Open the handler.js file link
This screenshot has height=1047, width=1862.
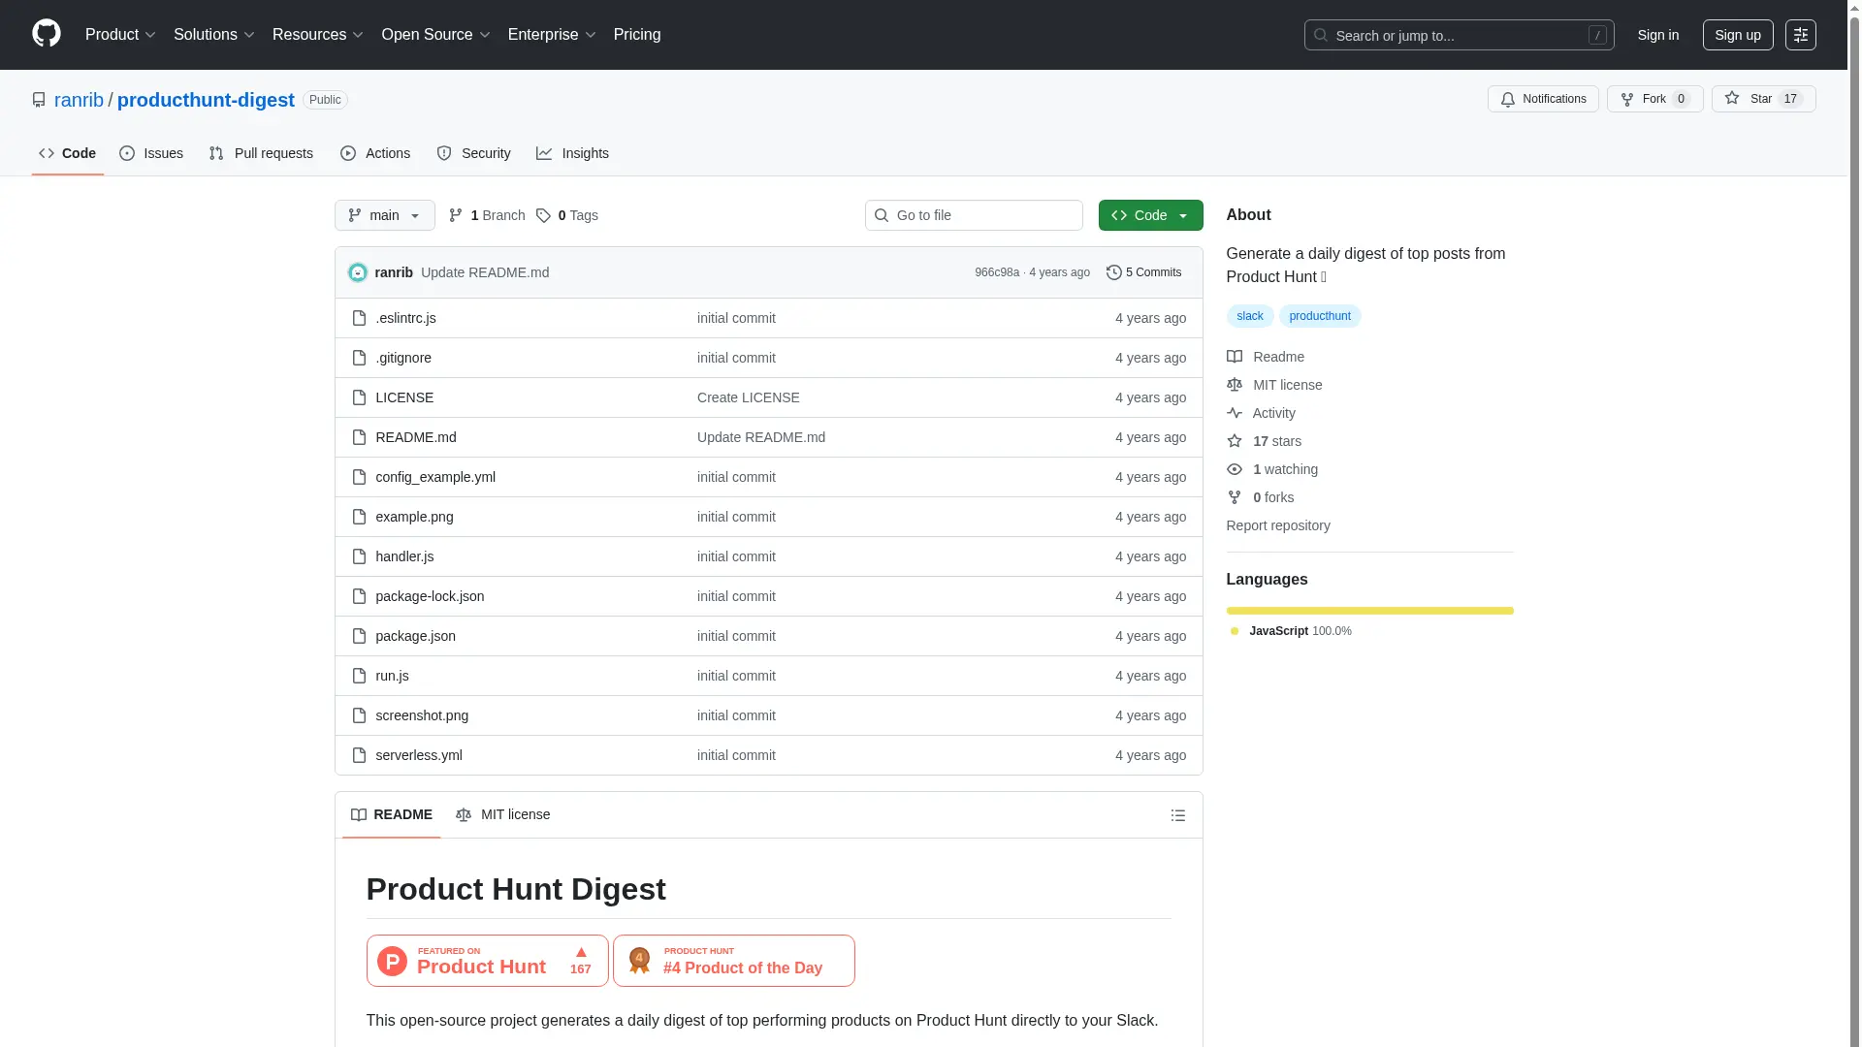click(x=403, y=556)
